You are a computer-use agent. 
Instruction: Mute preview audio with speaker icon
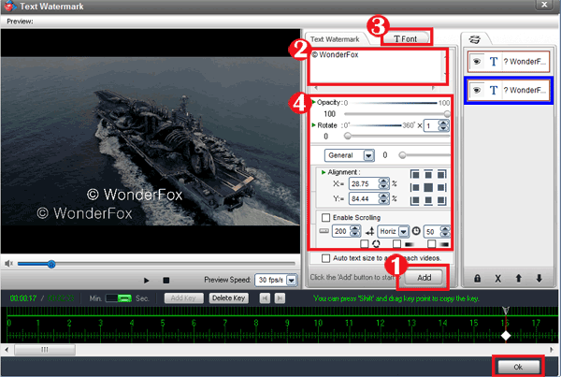click(8, 264)
